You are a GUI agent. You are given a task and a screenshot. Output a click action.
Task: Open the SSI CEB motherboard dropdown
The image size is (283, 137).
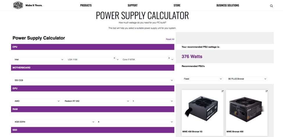point(93,80)
